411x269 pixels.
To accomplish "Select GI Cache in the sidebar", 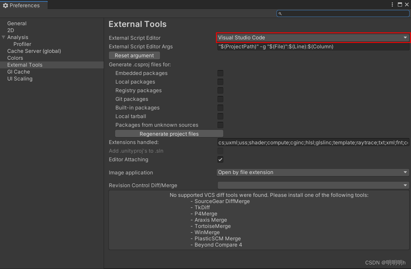I will (19, 71).
